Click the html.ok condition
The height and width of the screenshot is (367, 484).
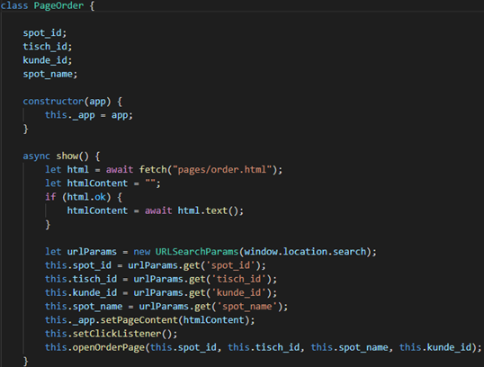86,197
